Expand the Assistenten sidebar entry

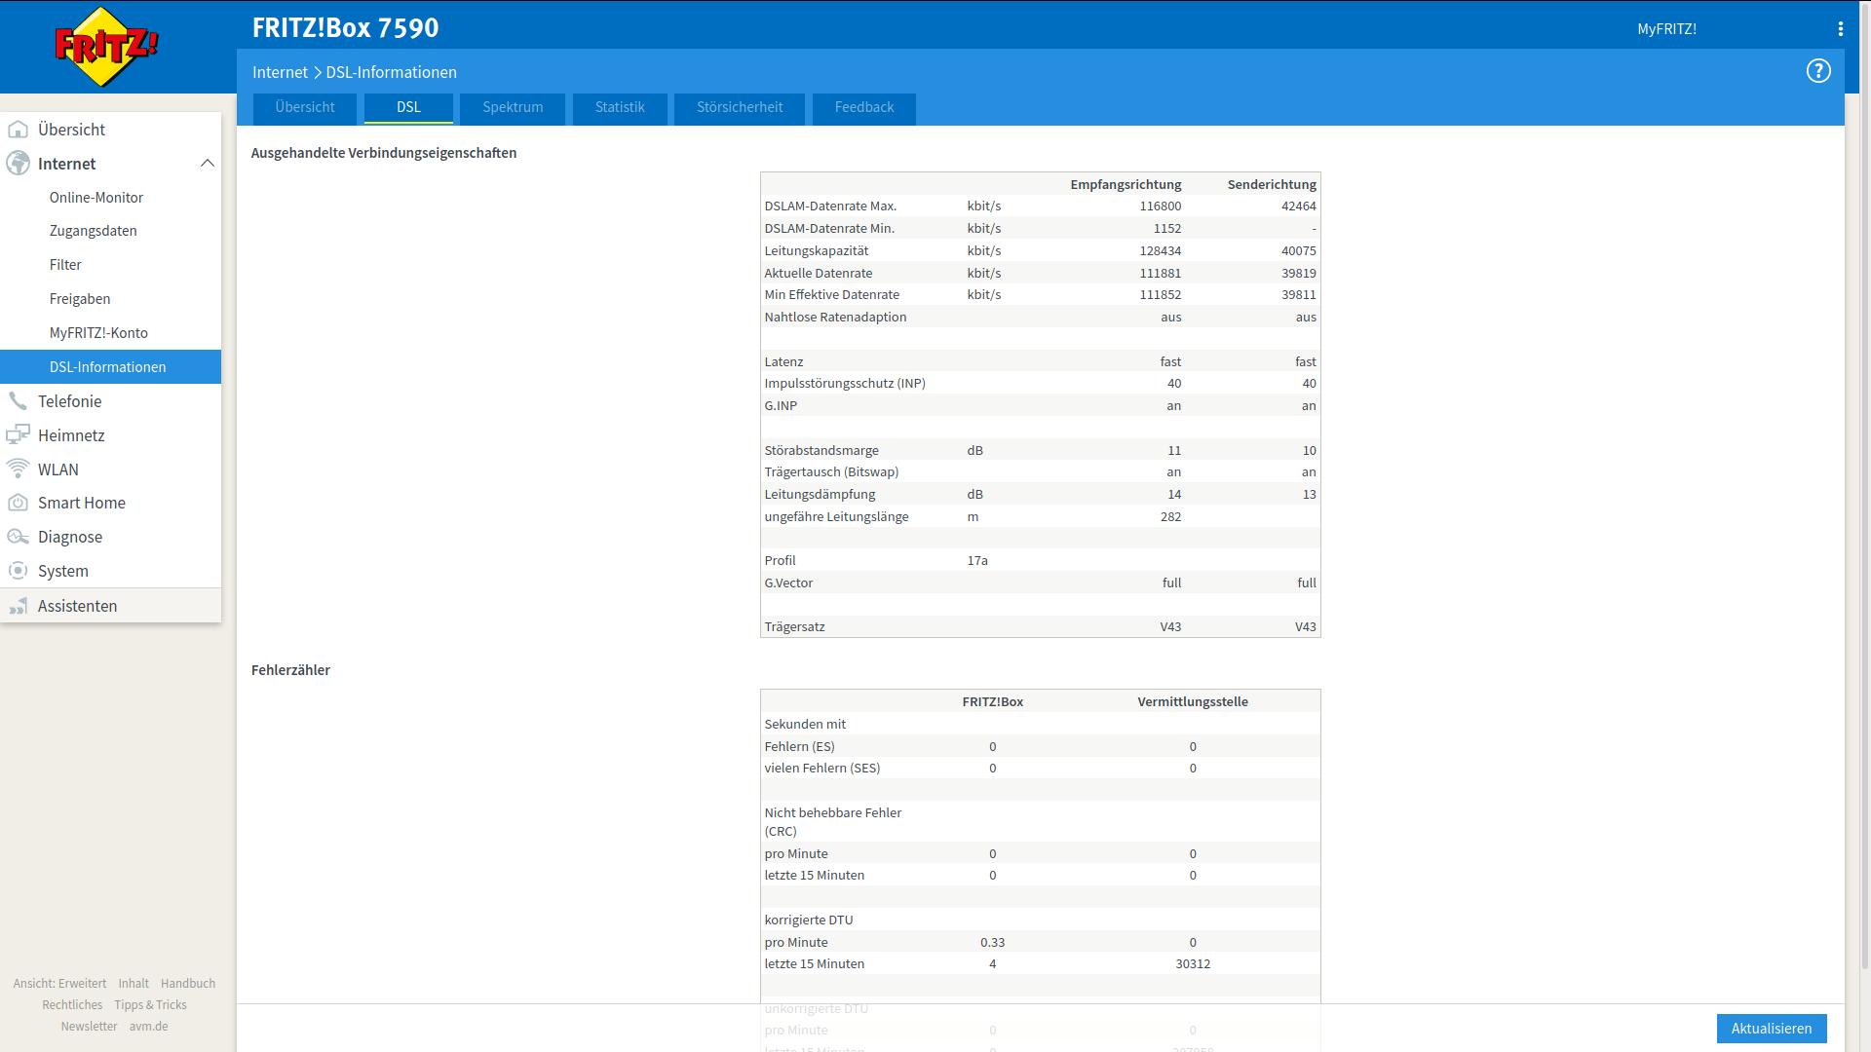77,606
